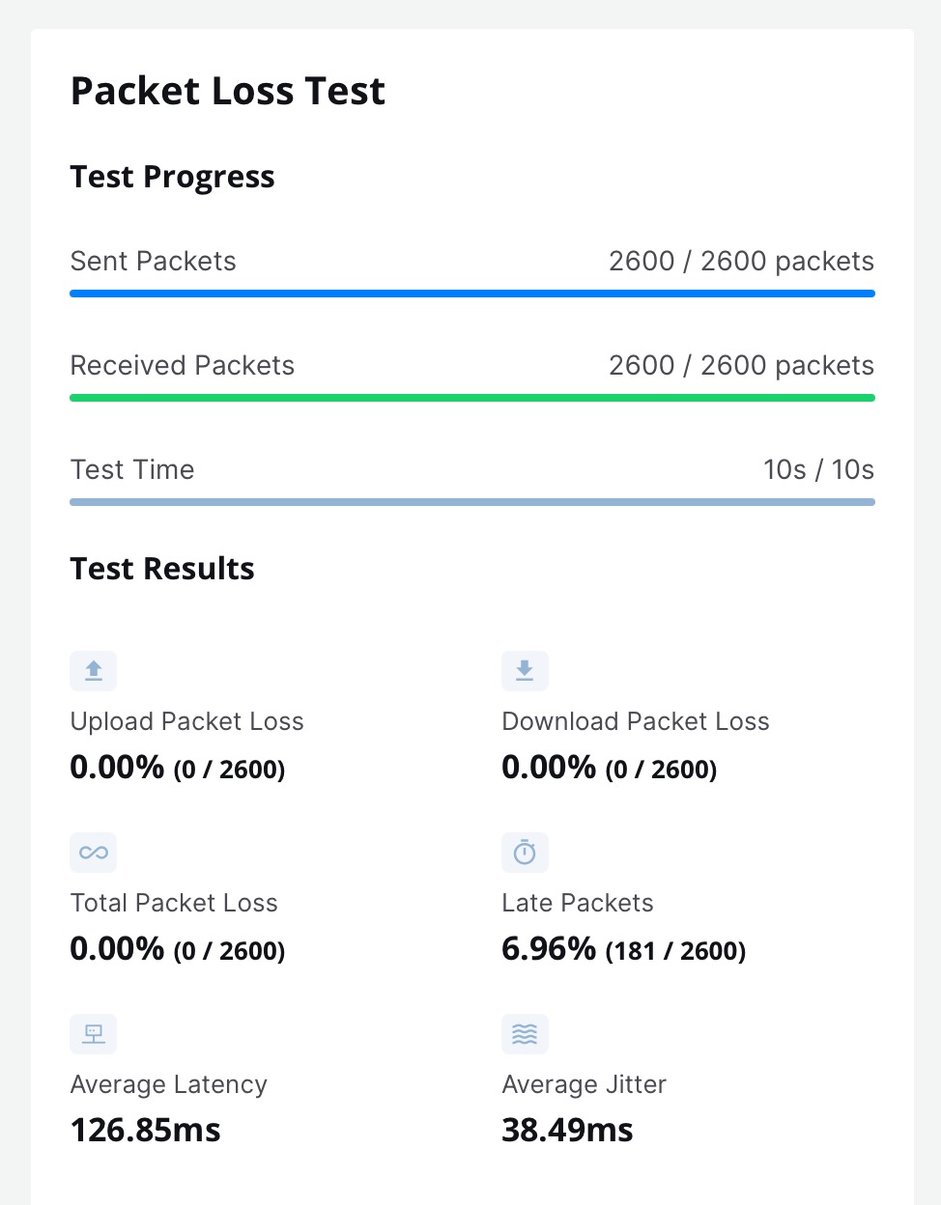
Task: Click the Packet Loss Test heading
Action: point(228,92)
